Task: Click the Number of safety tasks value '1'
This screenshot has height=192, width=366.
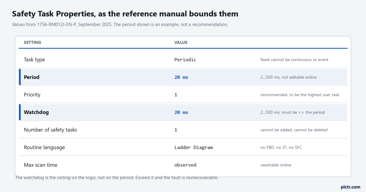Action: [176, 130]
